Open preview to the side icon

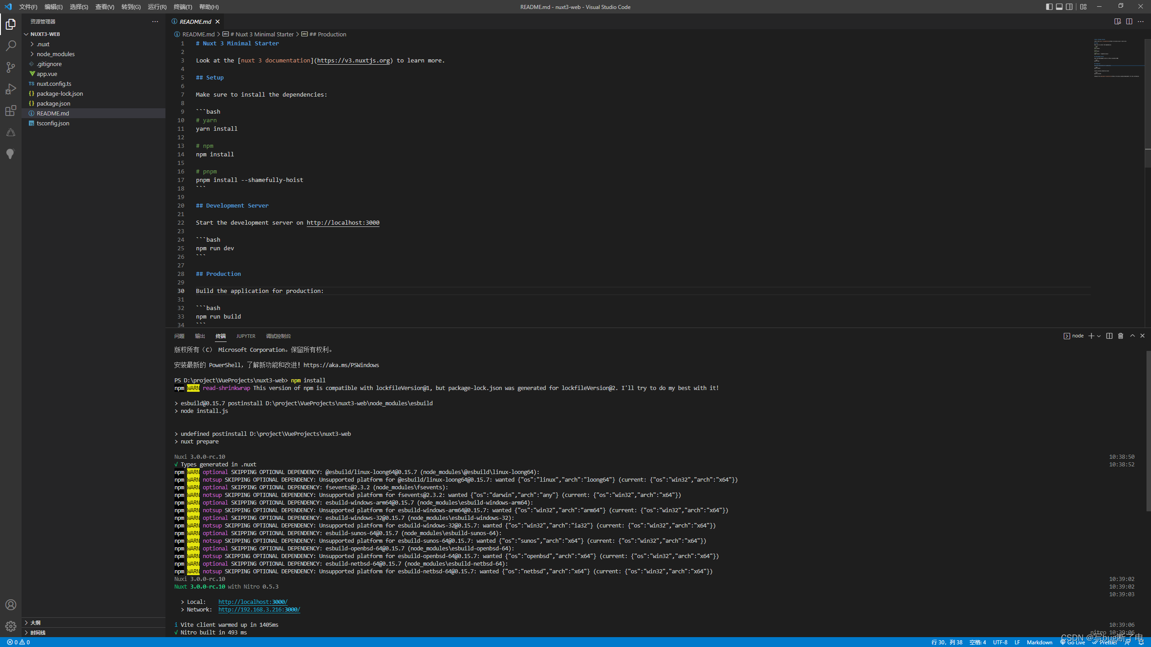coord(1118,22)
